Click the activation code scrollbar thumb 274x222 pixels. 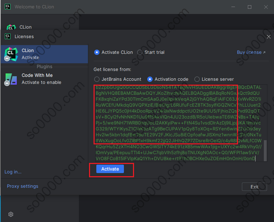[x=265, y=150]
